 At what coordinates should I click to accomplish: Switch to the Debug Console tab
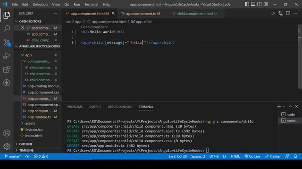click(120, 107)
